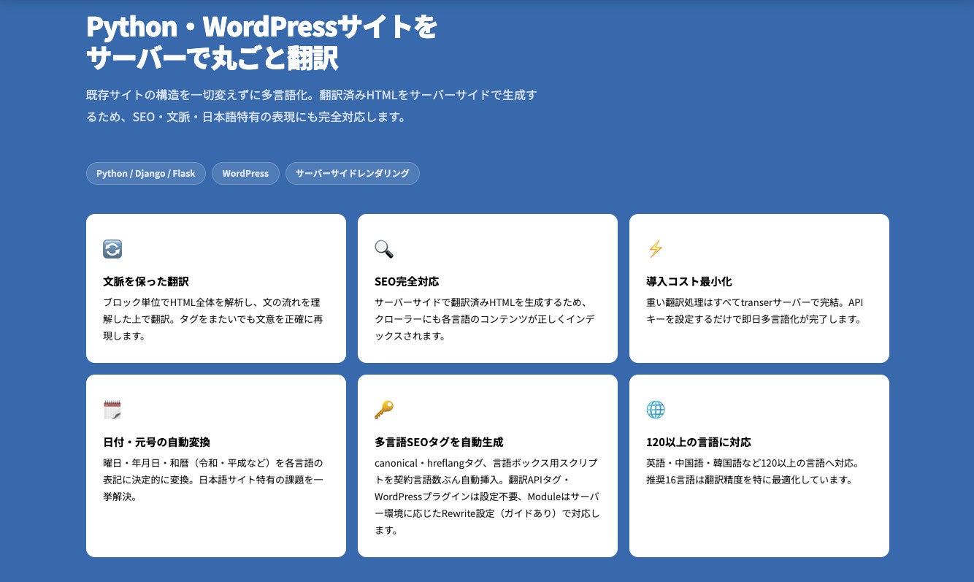The height and width of the screenshot is (582, 974).
Task: Click the lightning bolt icon above 導入コスト最小化
Action: (x=656, y=249)
